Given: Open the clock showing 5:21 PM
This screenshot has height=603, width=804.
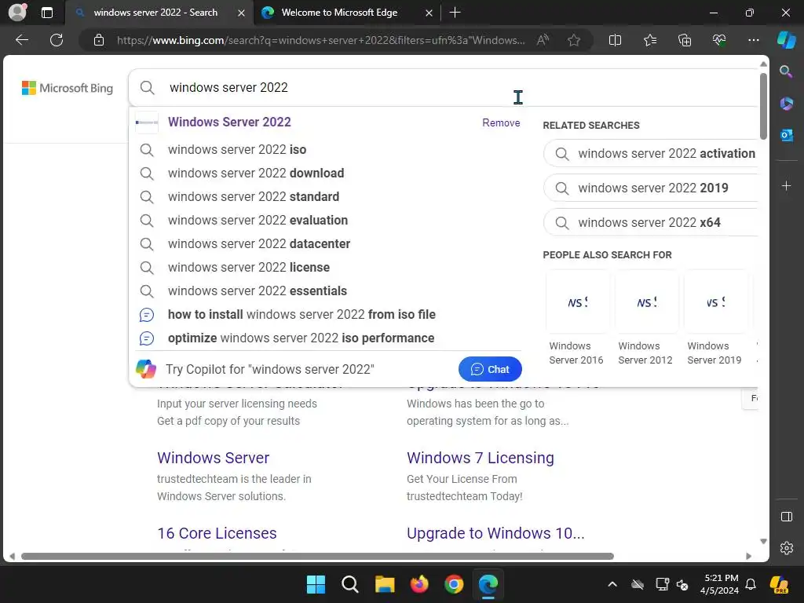Looking at the screenshot, I should [720, 584].
